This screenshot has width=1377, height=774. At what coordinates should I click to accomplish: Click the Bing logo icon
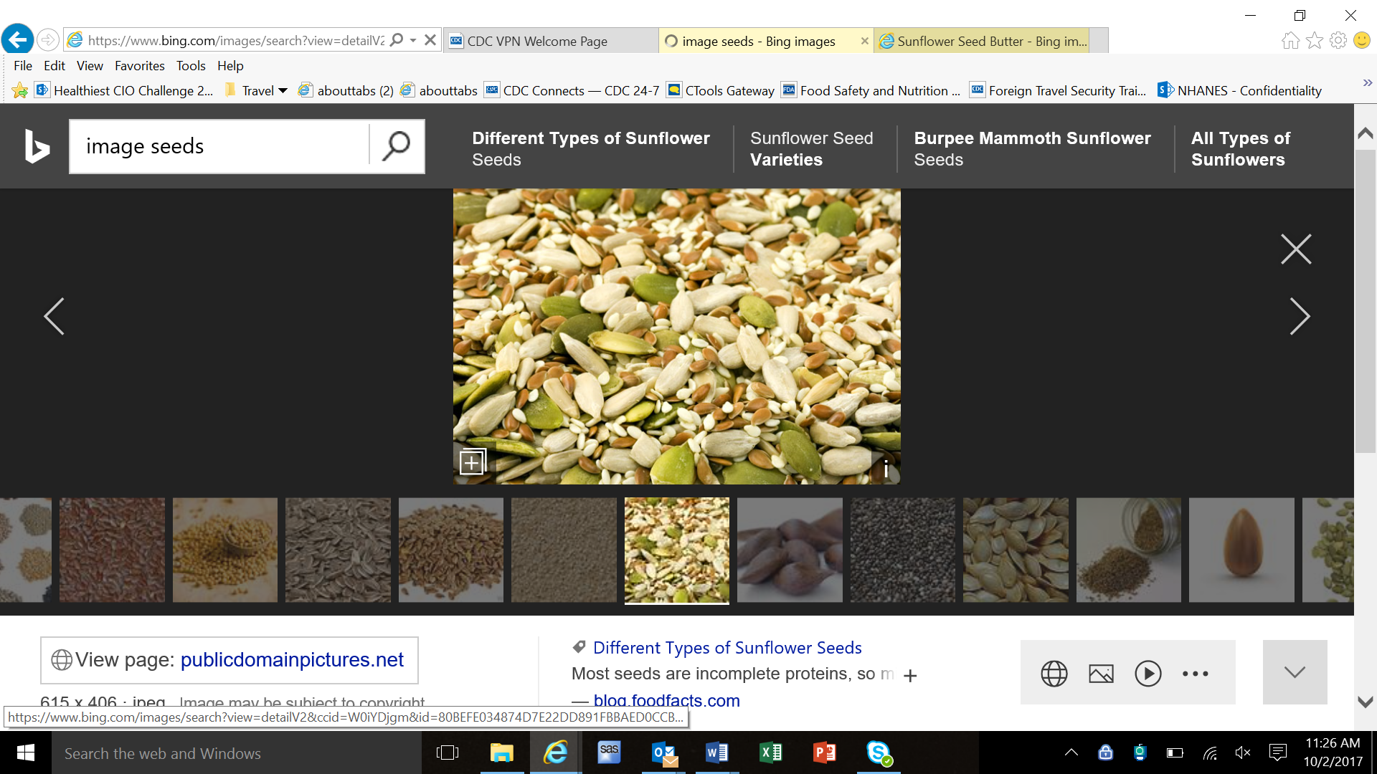[37, 146]
